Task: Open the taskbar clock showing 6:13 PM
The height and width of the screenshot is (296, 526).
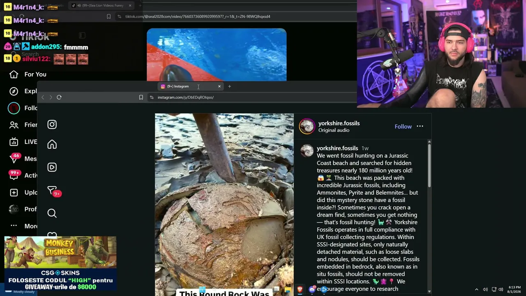Action: [x=514, y=289]
